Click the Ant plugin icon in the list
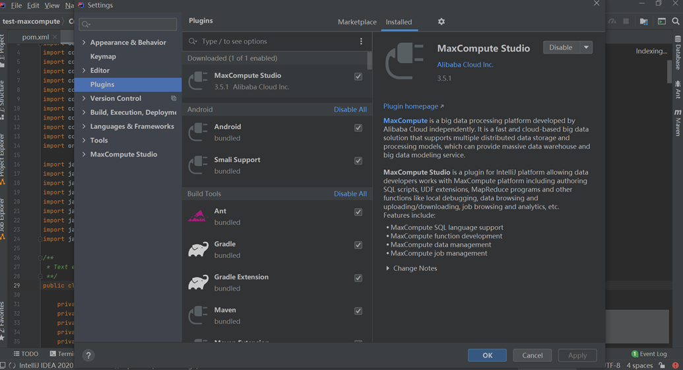Screen dimensions: 683x370 point(198,217)
